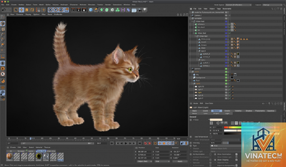This screenshot has width=286, height=167.
Task: Toggle enable checkmark for whiskers
Action: pos(230,24)
